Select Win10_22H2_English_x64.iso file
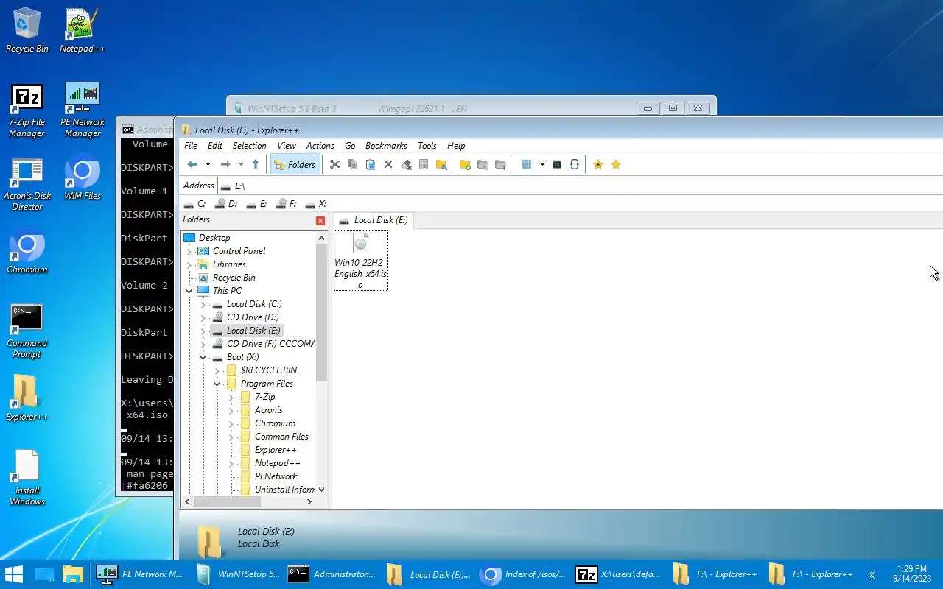 [x=360, y=261]
